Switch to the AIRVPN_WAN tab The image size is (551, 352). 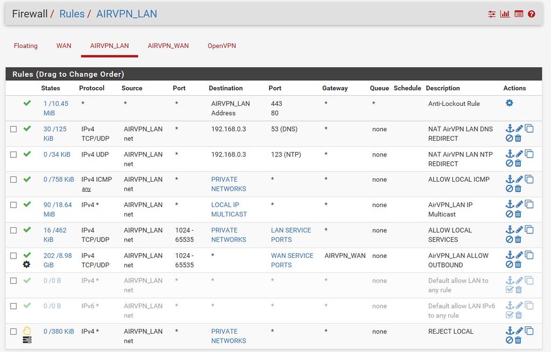tap(168, 46)
